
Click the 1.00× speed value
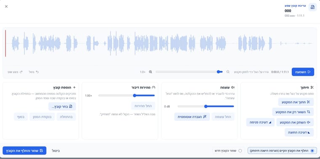tap(88, 96)
